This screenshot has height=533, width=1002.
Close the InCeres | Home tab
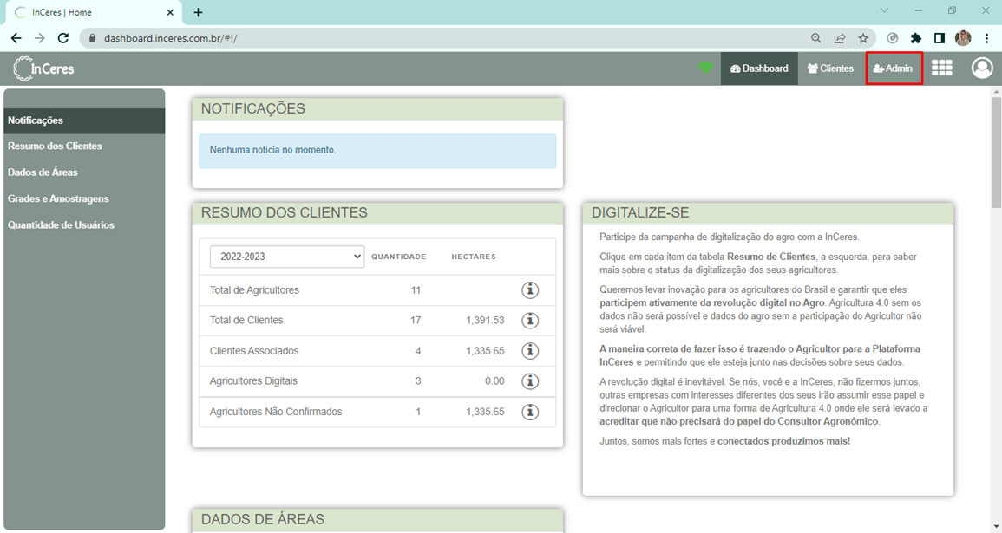pyautogui.click(x=170, y=12)
